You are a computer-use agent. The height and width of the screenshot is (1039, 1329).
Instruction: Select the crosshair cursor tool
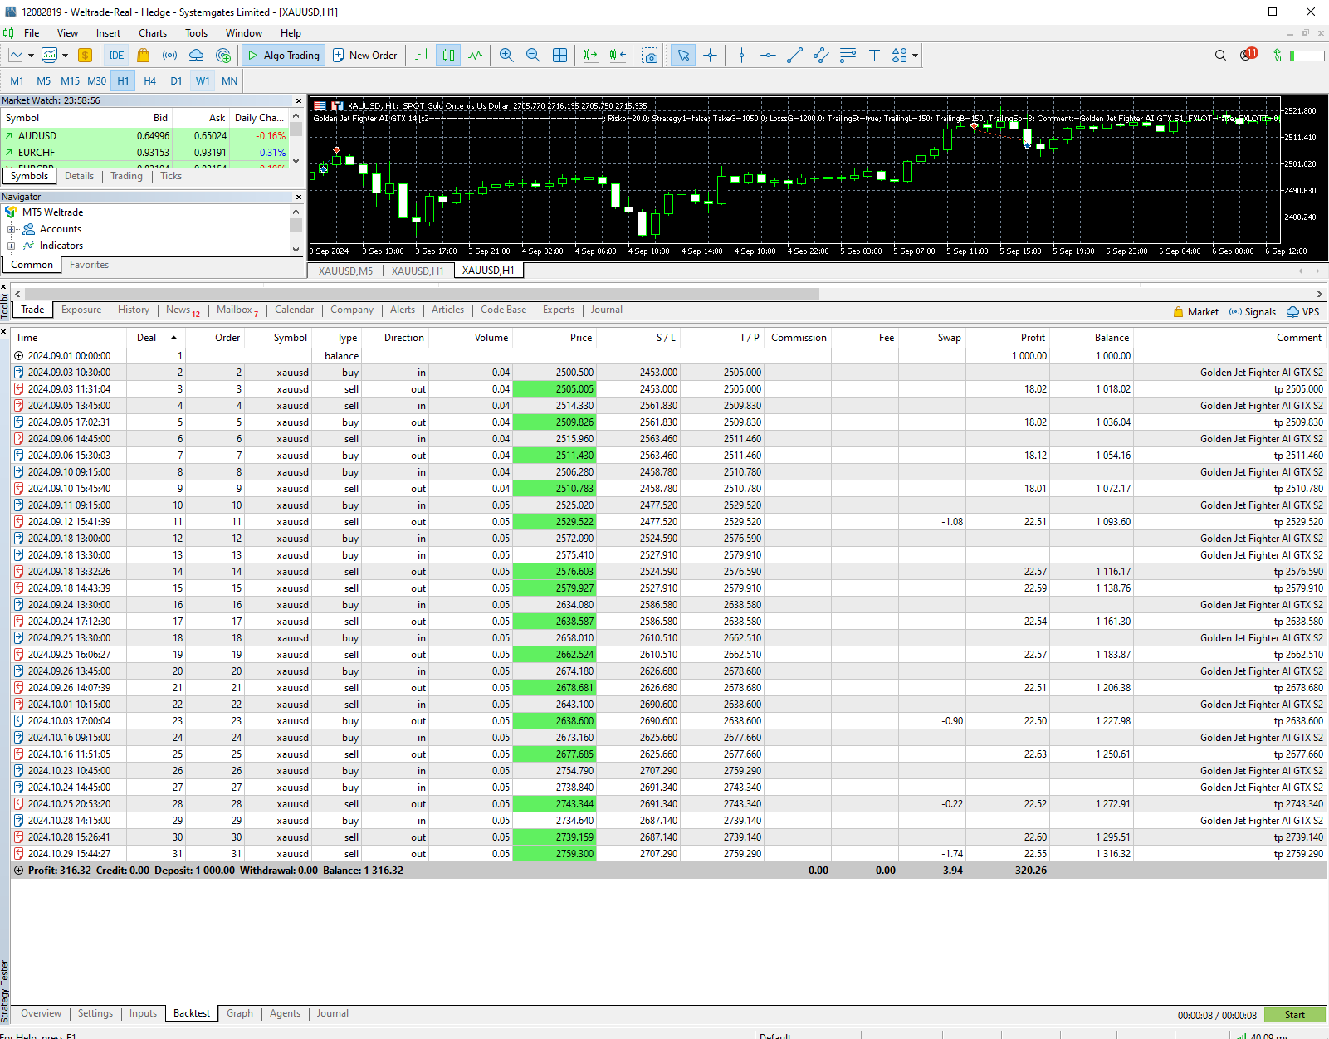tap(710, 55)
